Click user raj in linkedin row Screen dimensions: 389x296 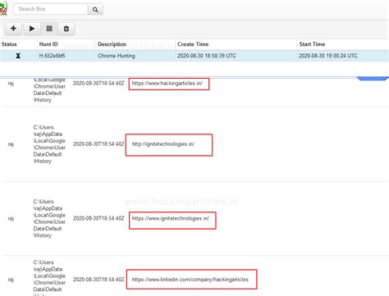click(x=11, y=280)
